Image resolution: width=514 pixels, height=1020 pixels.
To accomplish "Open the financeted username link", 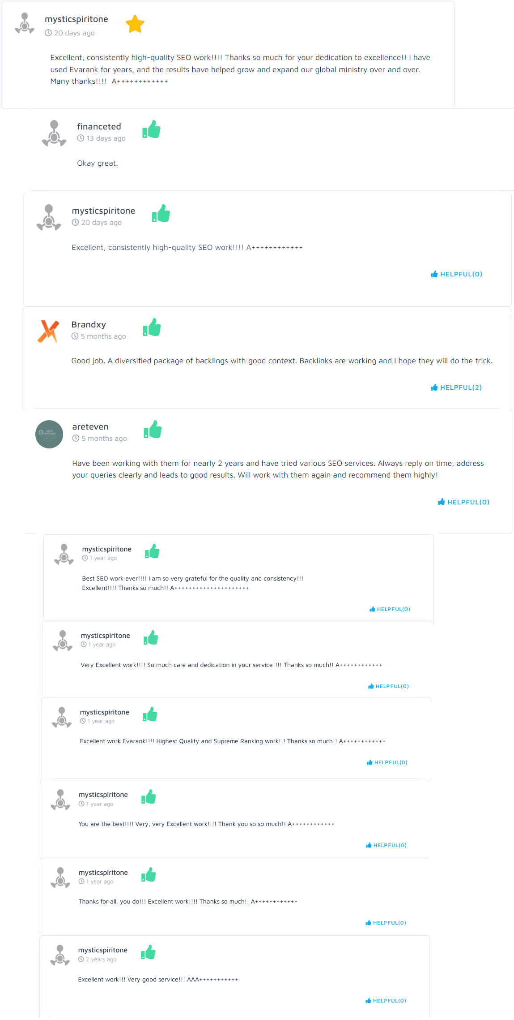I will pos(99,127).
